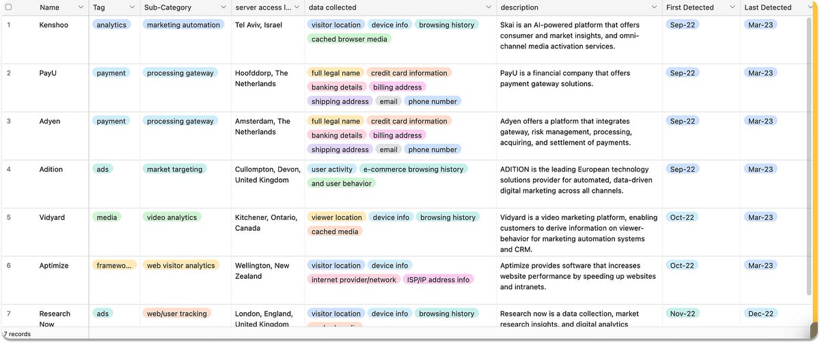
Task: Click the 'and user behavior' tag
Action: click(x=342, y=183)
